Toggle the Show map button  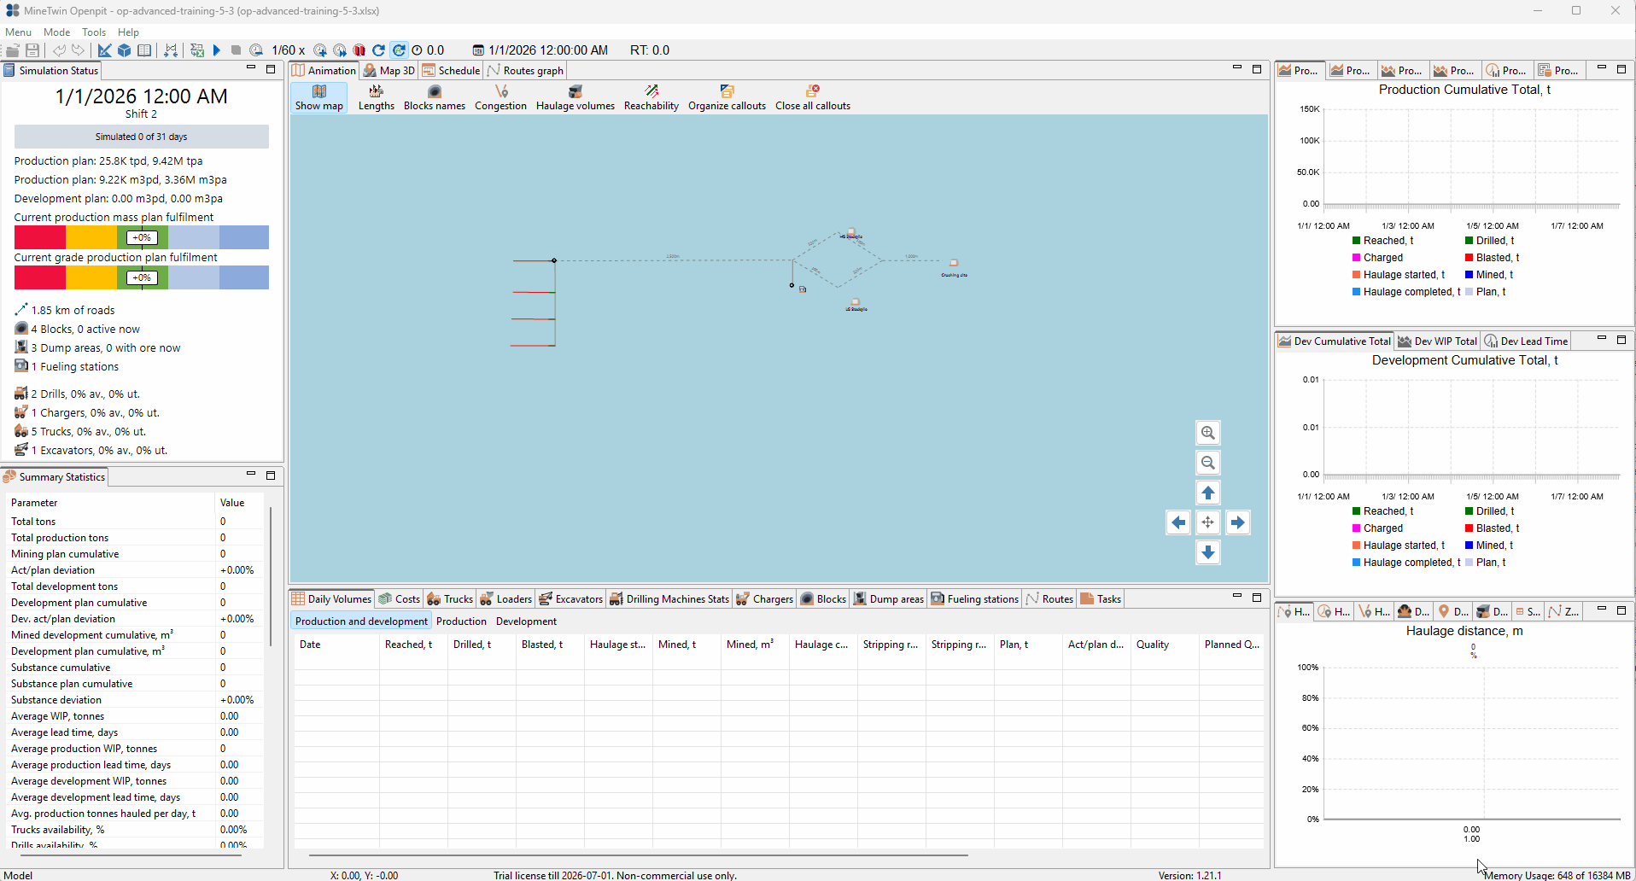[x=319, y=97]
